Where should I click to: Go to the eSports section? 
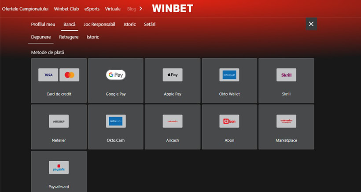point(92,9)
